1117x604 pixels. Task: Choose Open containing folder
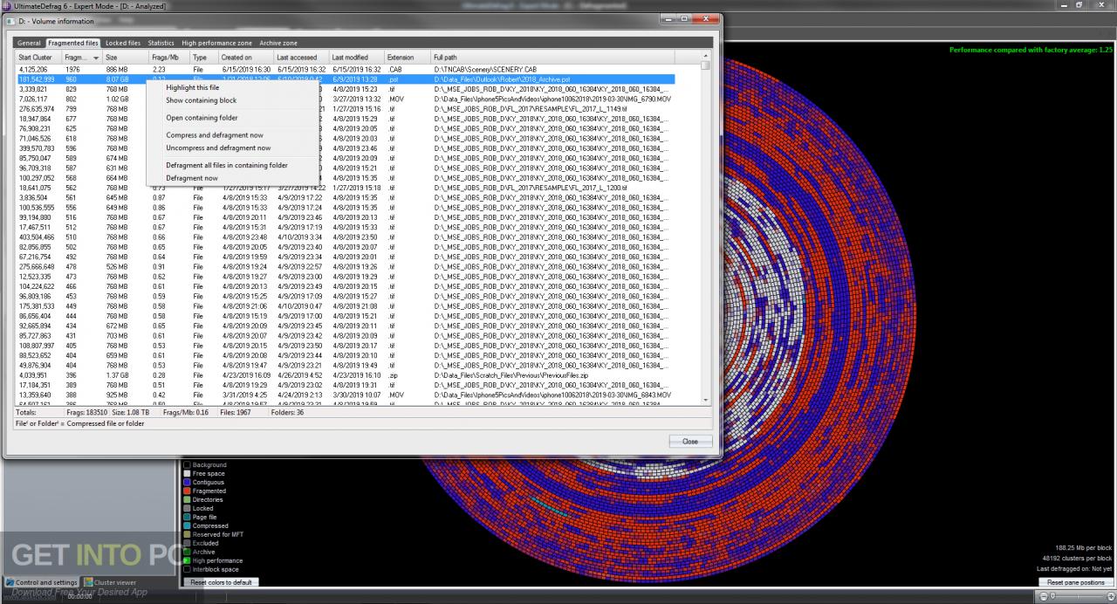(232, 118)
